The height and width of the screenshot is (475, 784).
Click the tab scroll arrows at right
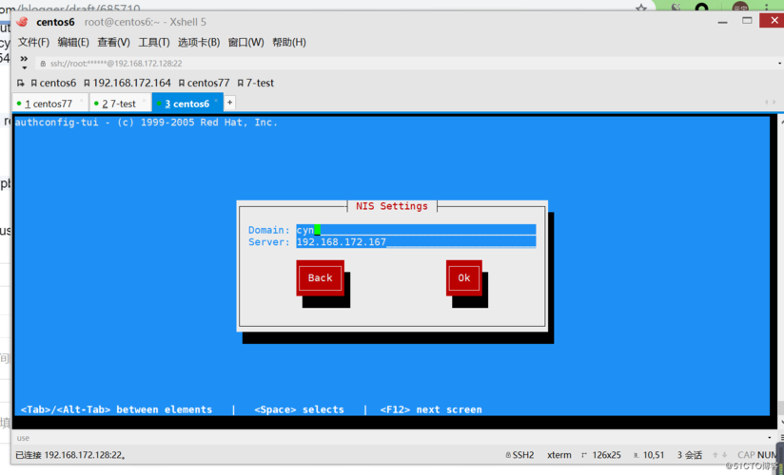[x=770, y=103]
